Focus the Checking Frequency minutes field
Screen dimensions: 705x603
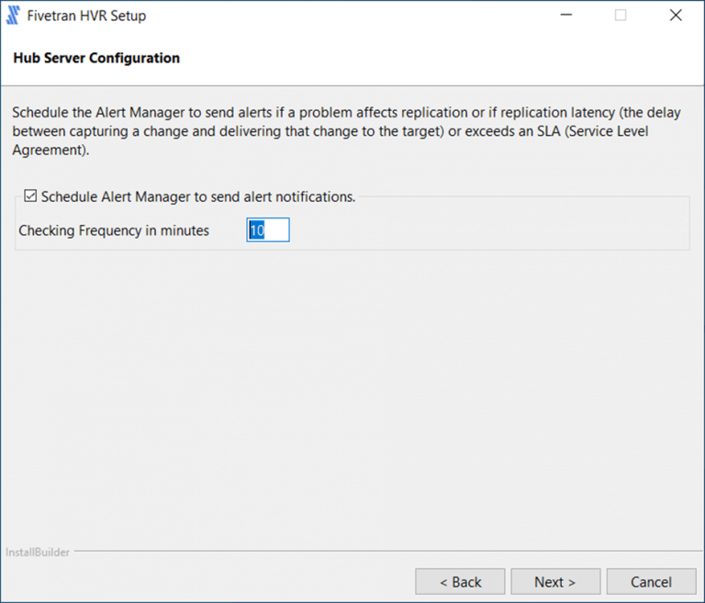268,230
